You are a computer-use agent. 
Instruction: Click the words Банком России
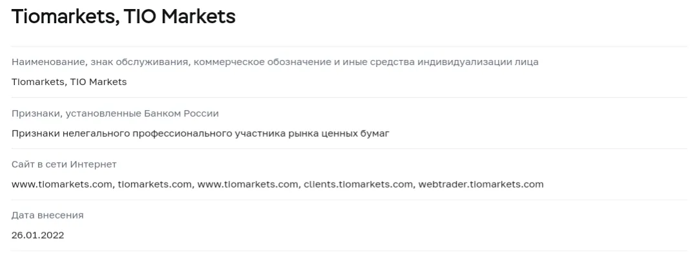tap(181, 113)
